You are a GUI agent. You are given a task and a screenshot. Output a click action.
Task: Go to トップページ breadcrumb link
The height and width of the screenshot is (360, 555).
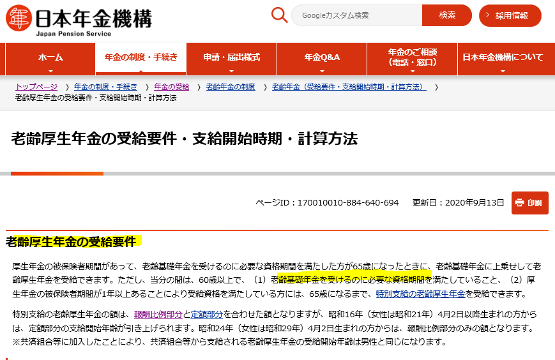tap(36, 87)
